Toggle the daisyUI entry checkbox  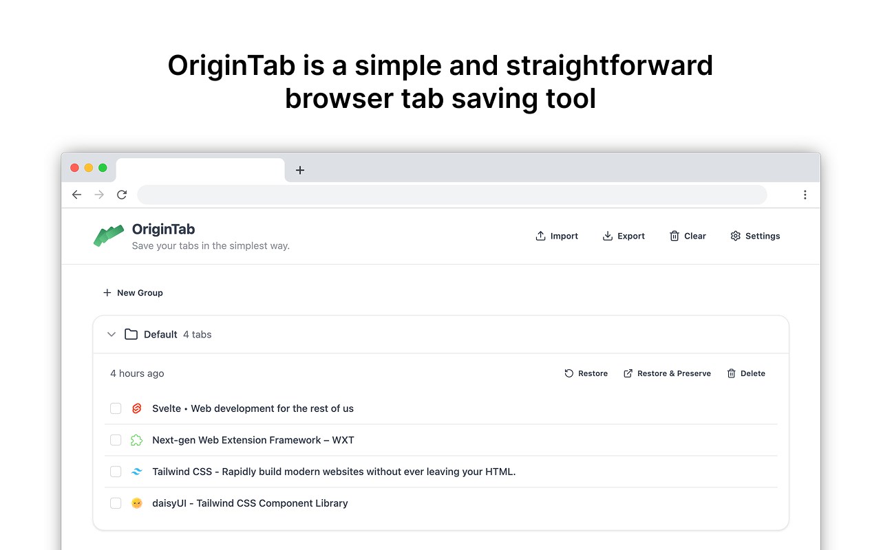116,503
